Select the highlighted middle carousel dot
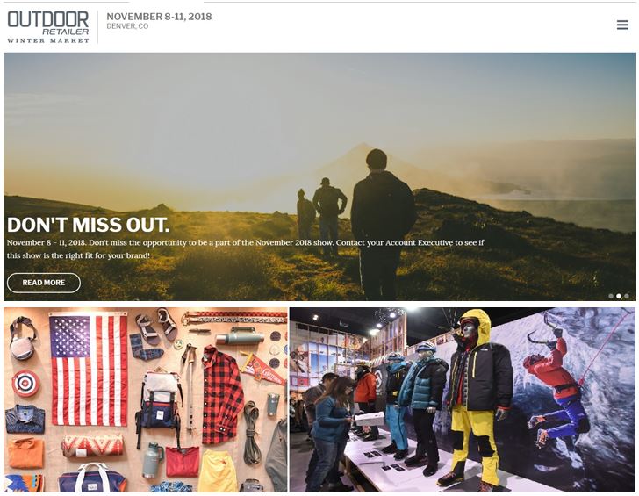 [618, 297]
